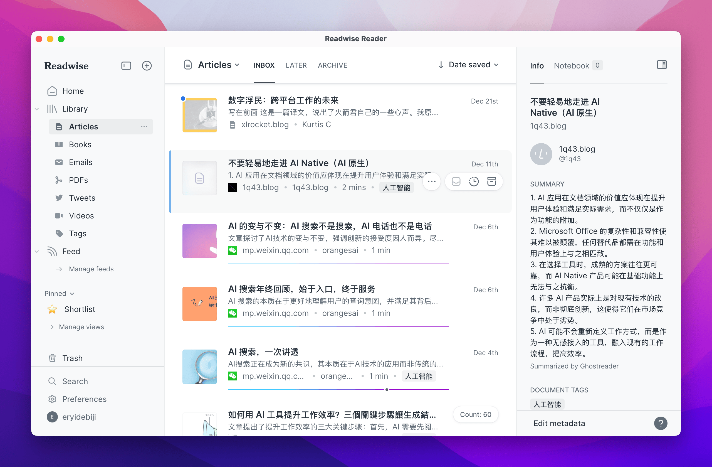Viewport: 712px width, 467px height.
Task: Open the Trash
Action: [x=72, y=358]
